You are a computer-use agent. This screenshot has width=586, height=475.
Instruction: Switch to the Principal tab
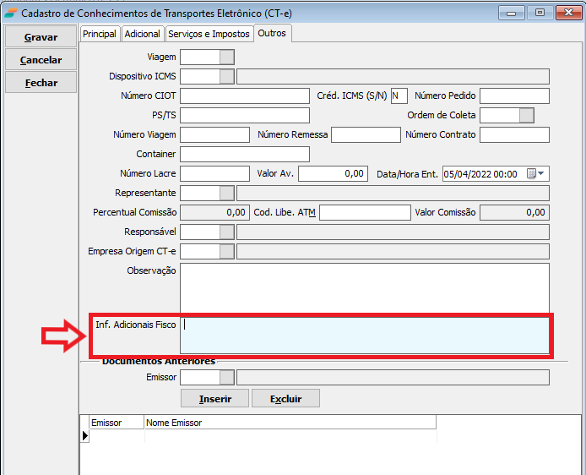pos(100,33)
